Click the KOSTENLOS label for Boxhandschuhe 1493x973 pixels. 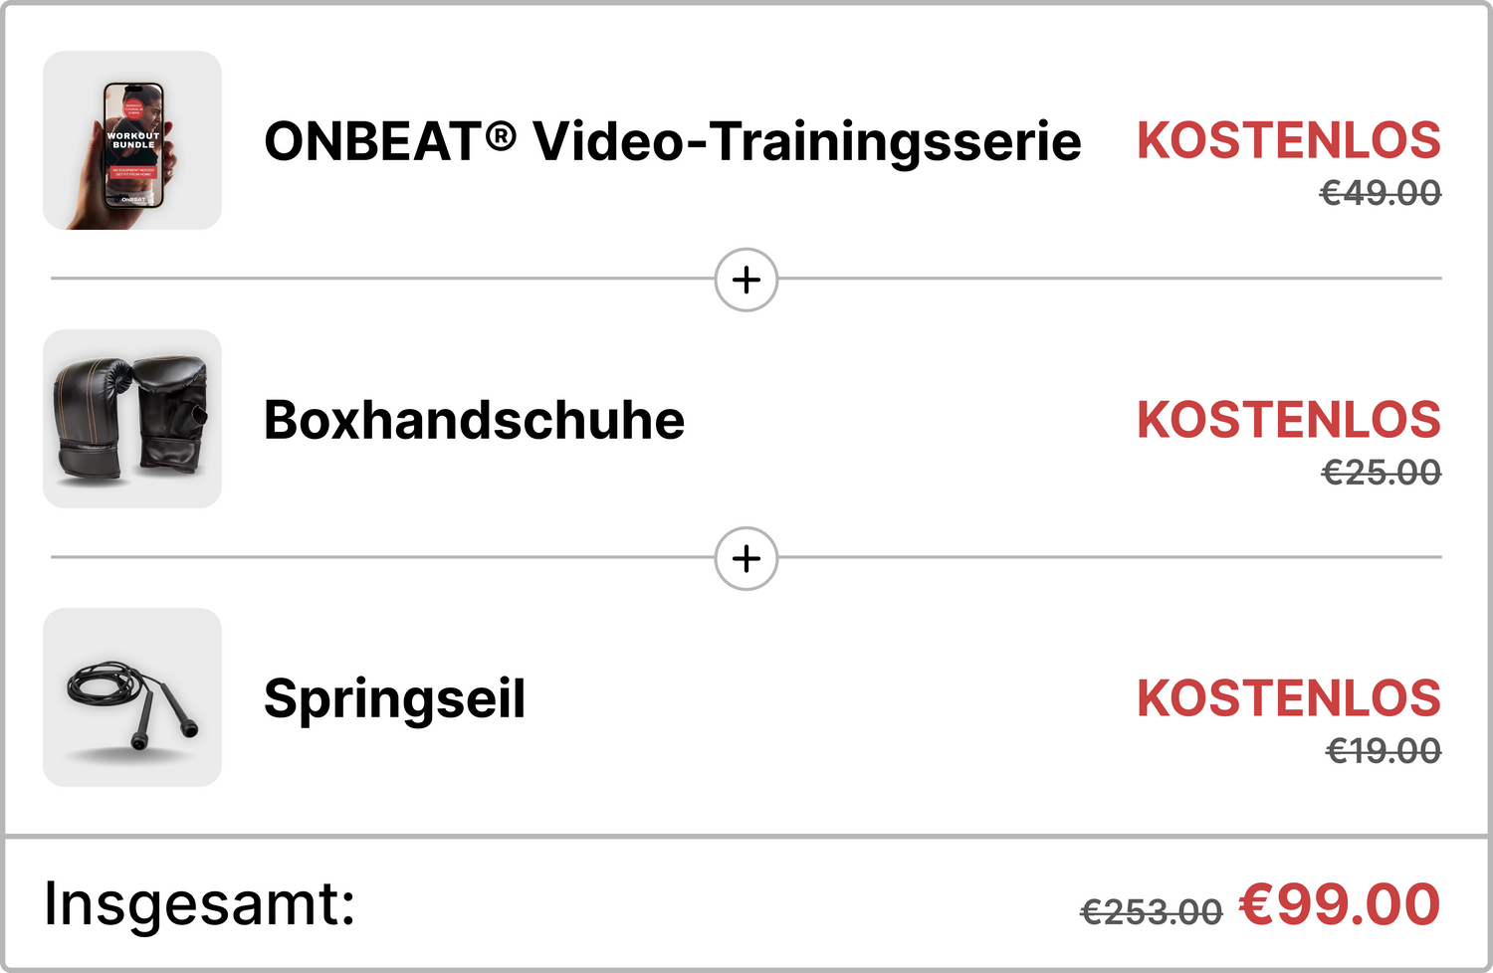click(x=1288, y=420)
